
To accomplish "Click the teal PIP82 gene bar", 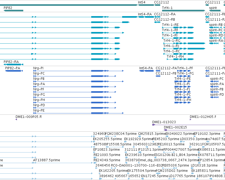I will [13, 11].
